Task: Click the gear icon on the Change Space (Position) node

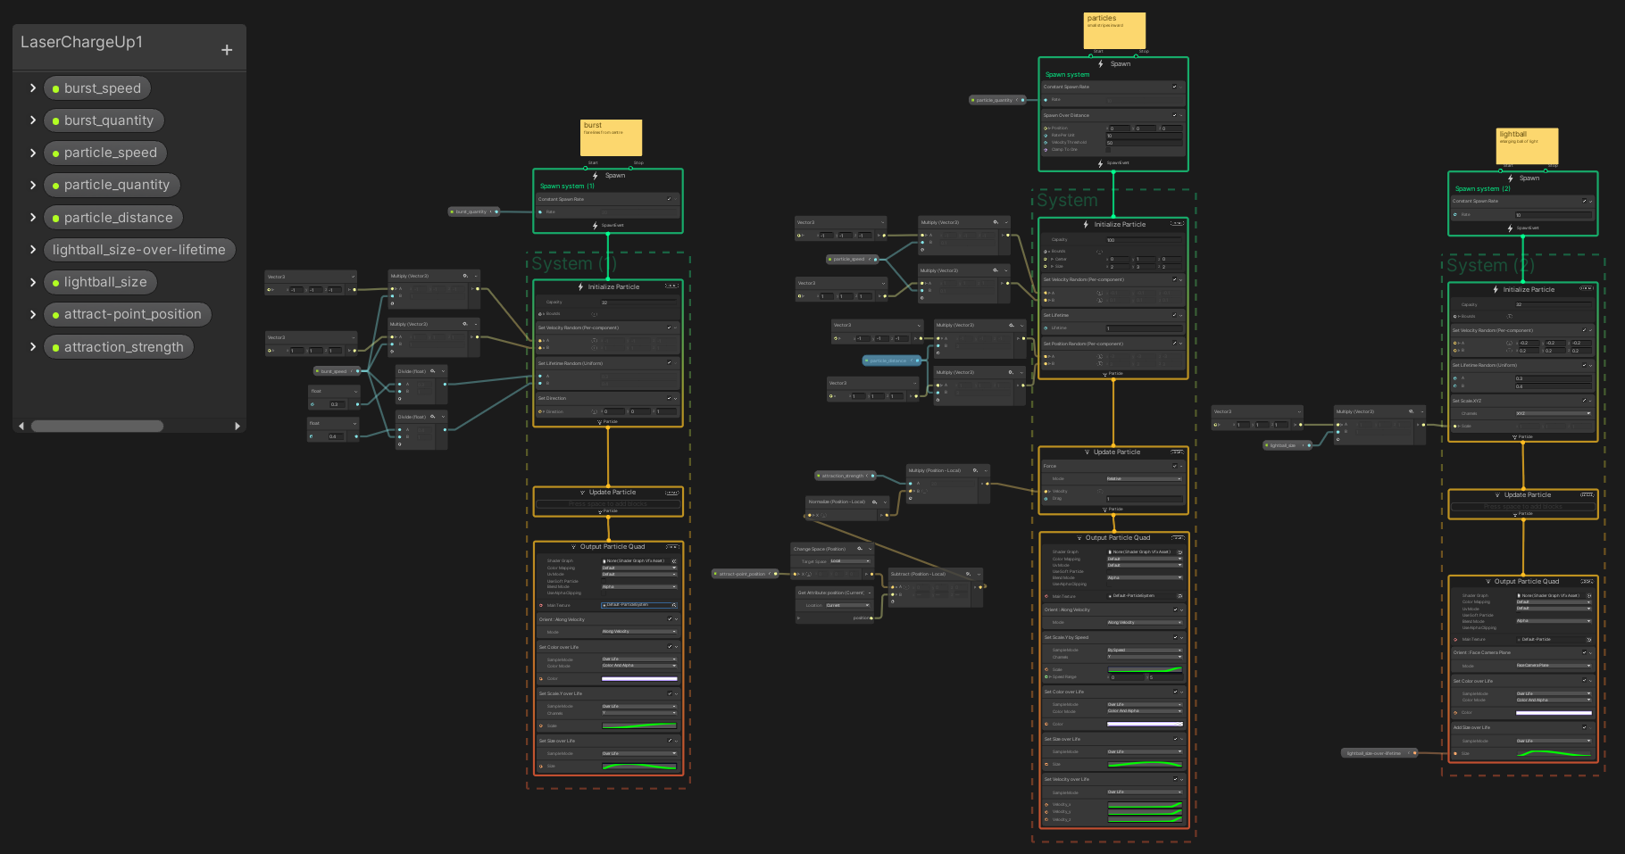Action: tap(860, 549)
